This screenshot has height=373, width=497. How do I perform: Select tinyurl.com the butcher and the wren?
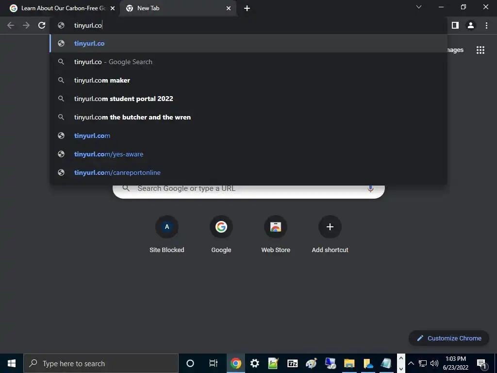point(248,117)
